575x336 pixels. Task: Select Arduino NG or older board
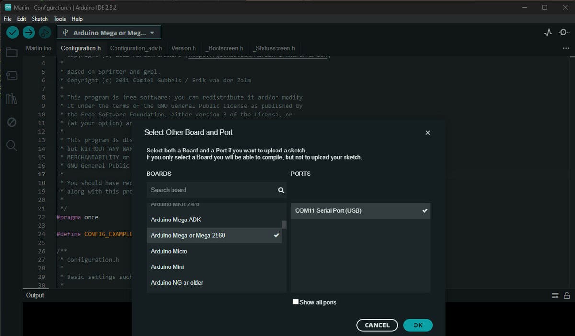(214, 283)
